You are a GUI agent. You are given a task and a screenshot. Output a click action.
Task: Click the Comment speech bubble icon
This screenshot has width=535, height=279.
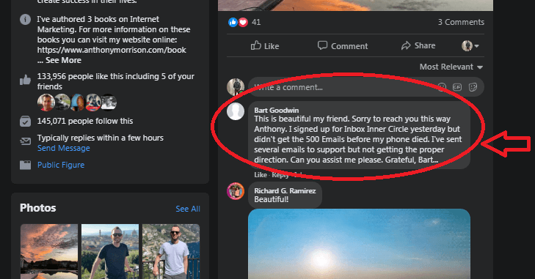(322, 45)
